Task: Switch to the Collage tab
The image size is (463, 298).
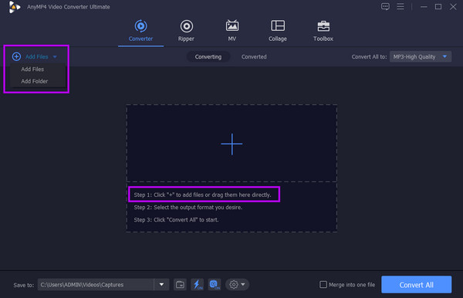Action: [x=278, y=31]
